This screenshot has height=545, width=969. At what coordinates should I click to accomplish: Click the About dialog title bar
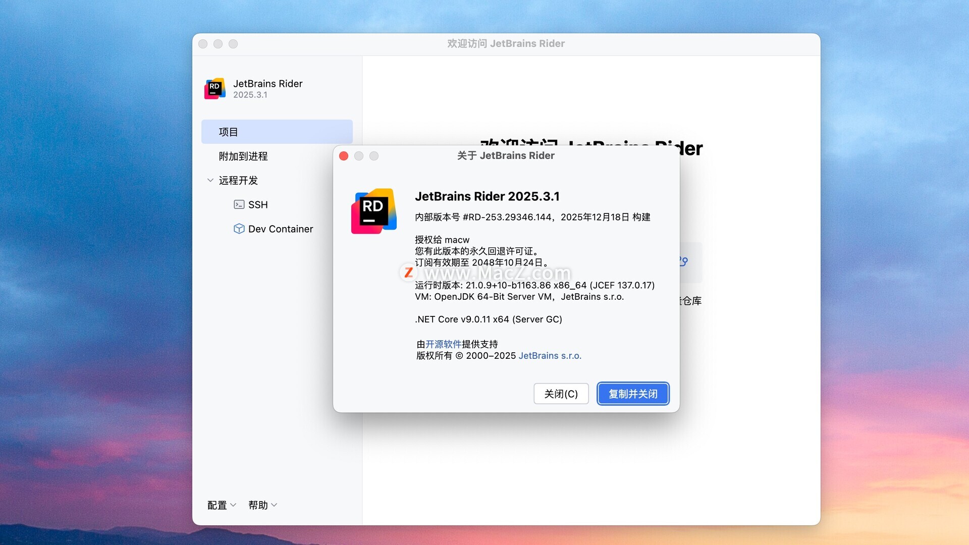tap(505, 155)
